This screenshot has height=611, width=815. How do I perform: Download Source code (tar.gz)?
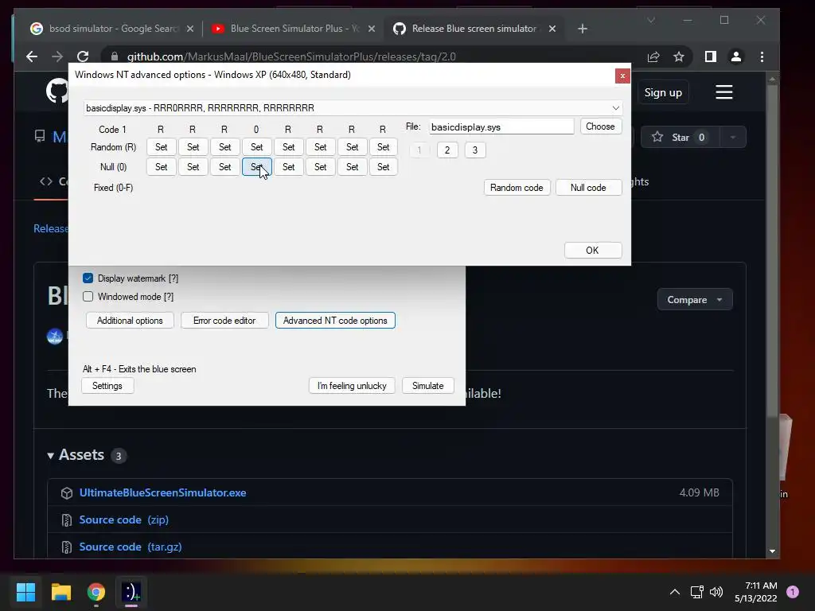coord(131,547)
